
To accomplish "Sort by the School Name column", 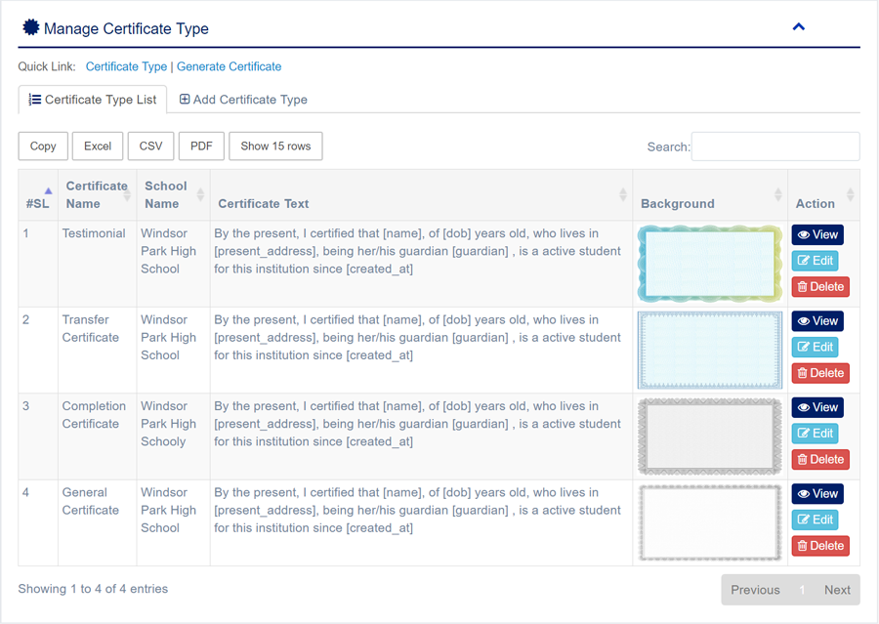I will click(x=174, y=195).
